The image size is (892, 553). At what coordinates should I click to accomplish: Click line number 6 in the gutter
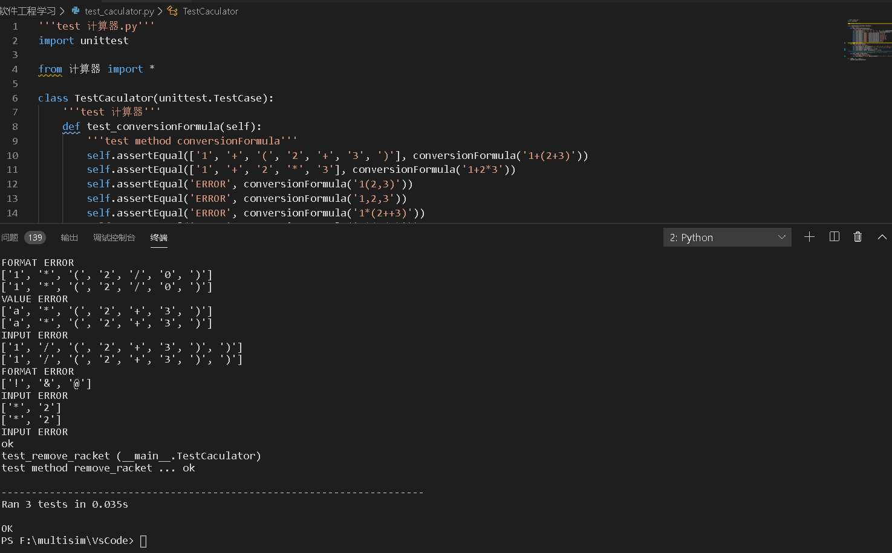coord(15,98)
